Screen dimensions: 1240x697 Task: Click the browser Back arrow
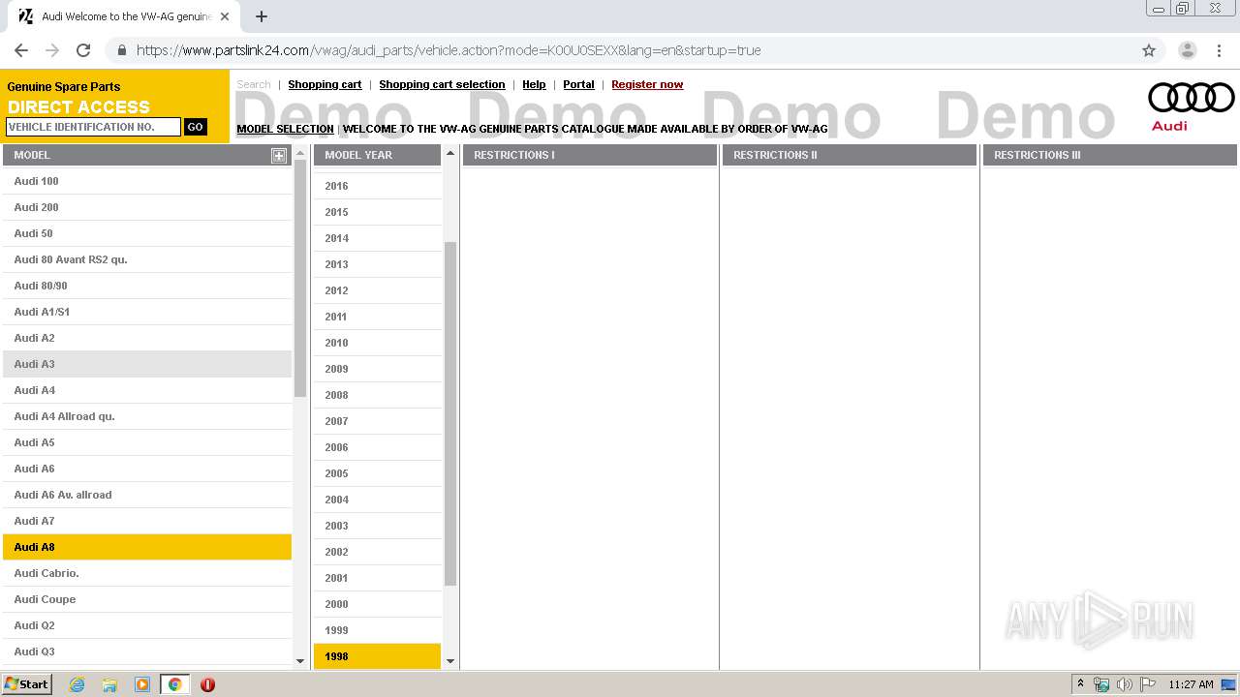tap(21, 50)
